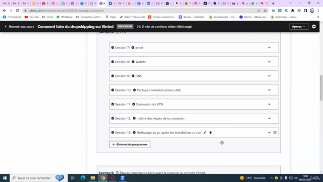323x182 pixels.
Task: Click the page vertical scrollbar thumb
Action: point(321,87)
